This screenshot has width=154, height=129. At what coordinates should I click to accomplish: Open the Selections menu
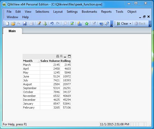(42, 12)
